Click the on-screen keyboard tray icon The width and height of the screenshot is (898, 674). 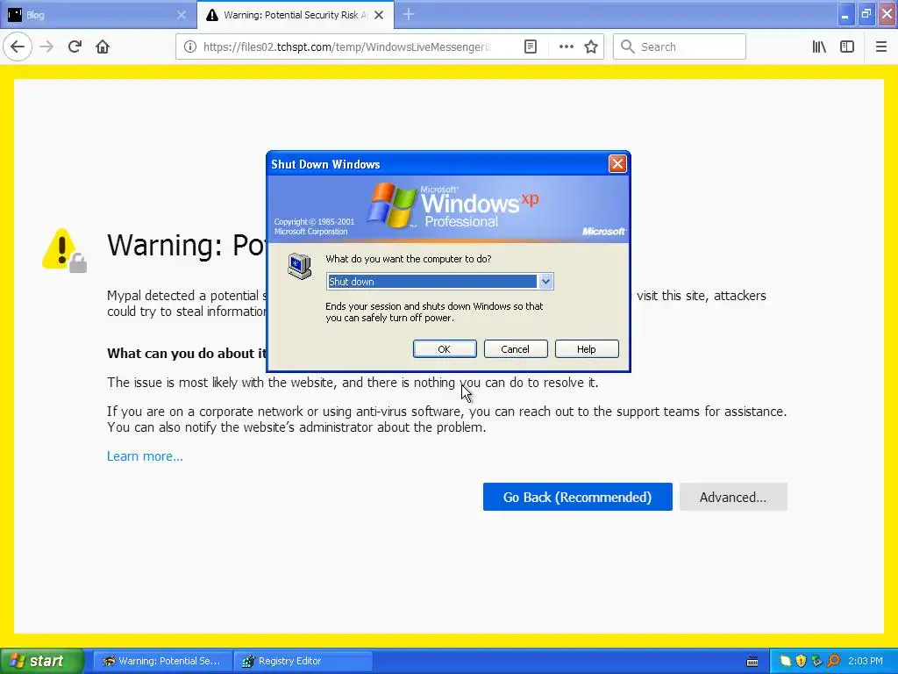point(752,662)
